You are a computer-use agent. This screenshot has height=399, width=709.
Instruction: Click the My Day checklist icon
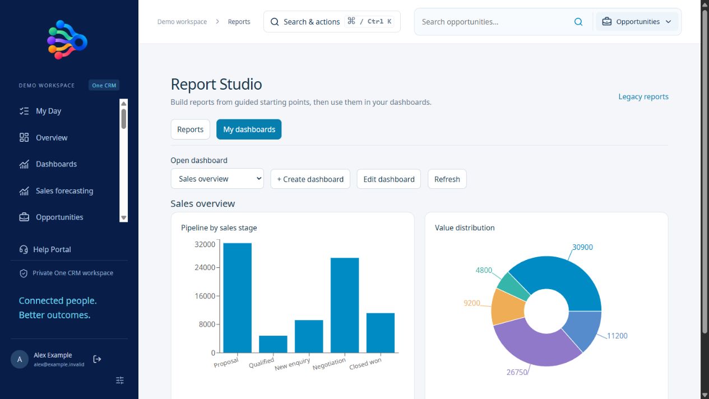24,111
